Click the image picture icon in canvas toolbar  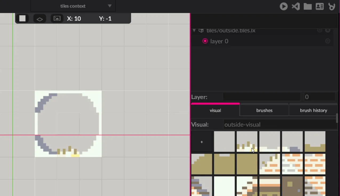pyautogui.click(x=57, y=19)
